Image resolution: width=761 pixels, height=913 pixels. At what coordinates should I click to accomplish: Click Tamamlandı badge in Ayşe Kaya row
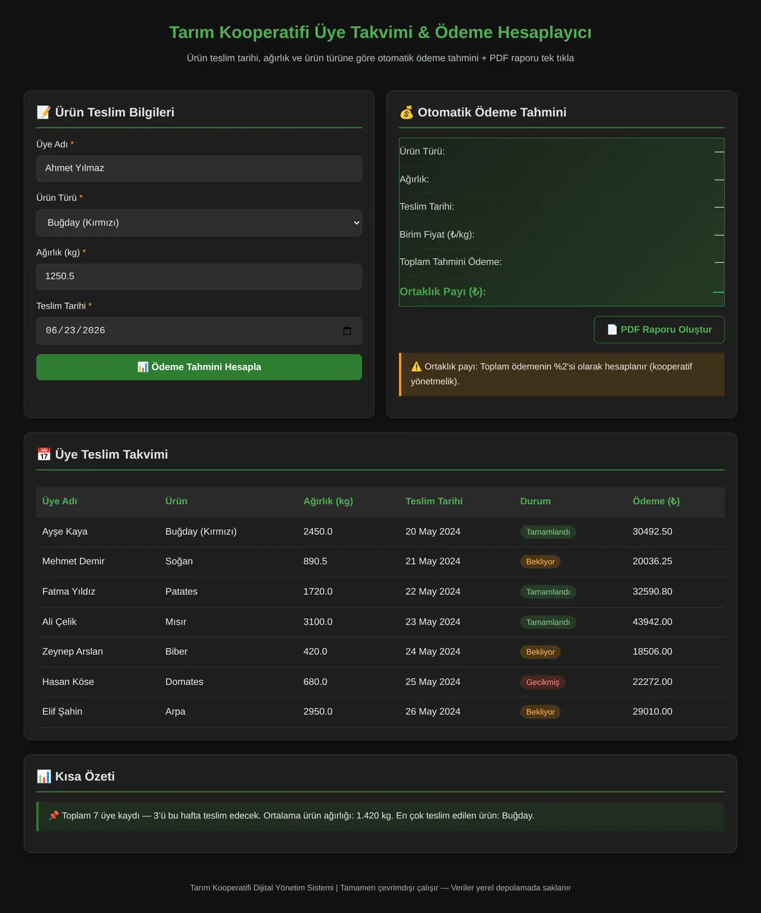coord(548,532)
